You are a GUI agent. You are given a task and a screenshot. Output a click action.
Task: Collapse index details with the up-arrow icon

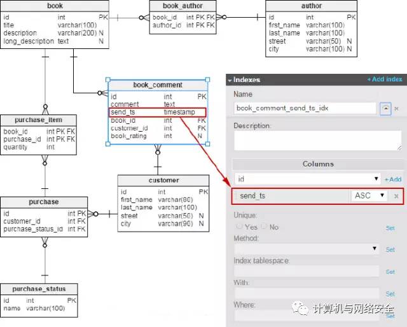point(386,108)
